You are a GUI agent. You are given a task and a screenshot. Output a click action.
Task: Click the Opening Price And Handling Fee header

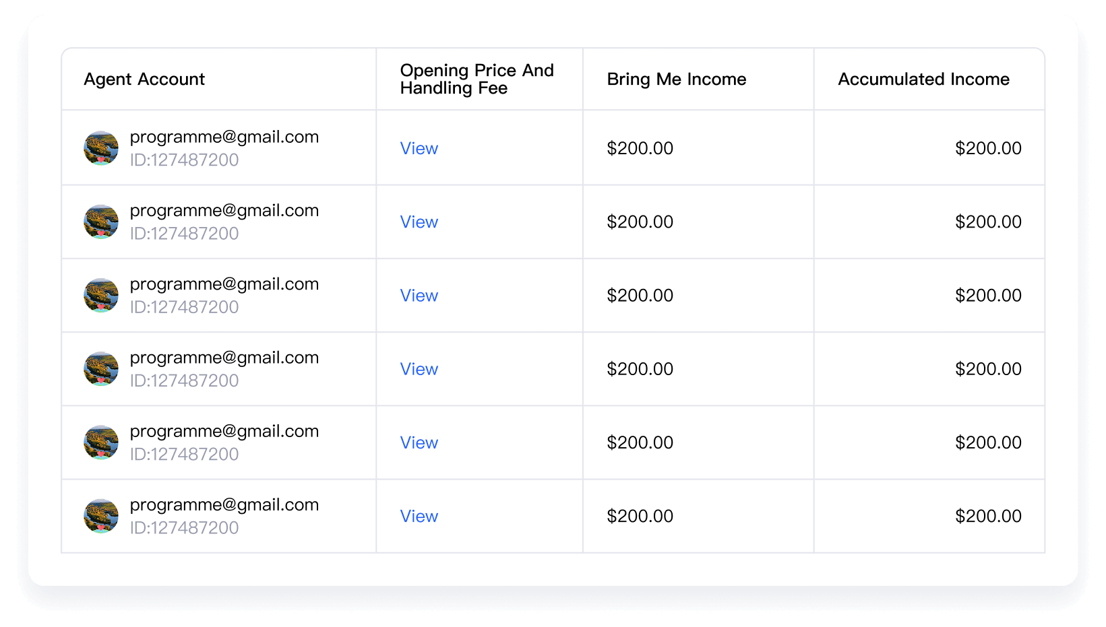[x=477, y=79]
